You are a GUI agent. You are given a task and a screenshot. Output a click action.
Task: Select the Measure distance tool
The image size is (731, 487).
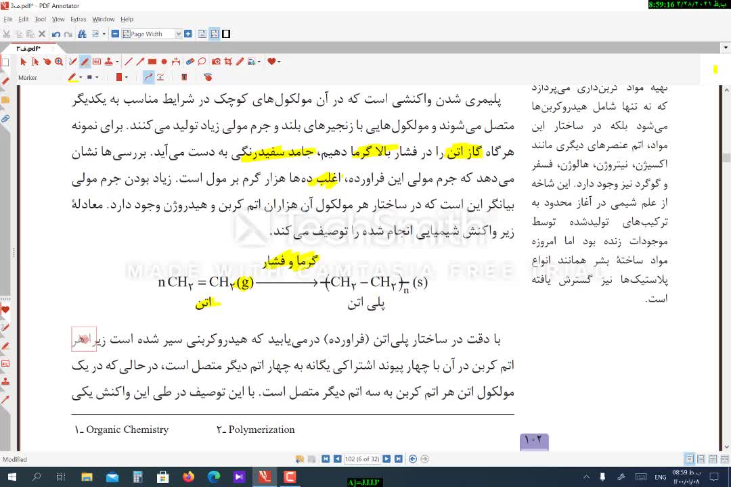click(176, 62)
